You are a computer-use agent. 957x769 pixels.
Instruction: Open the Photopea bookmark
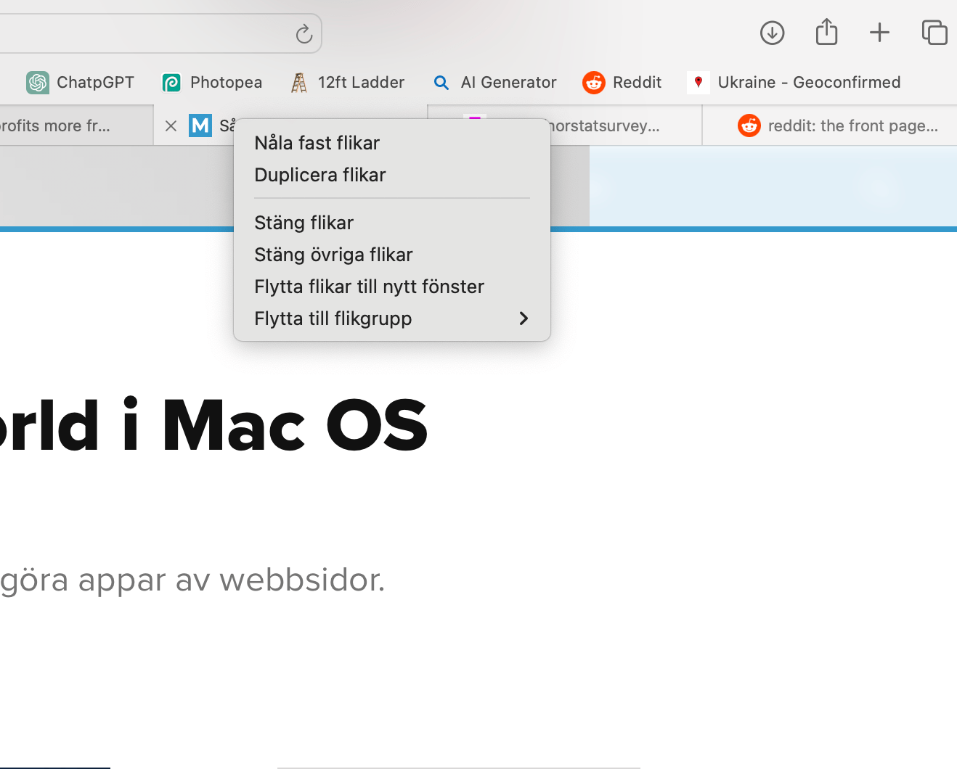211,82
